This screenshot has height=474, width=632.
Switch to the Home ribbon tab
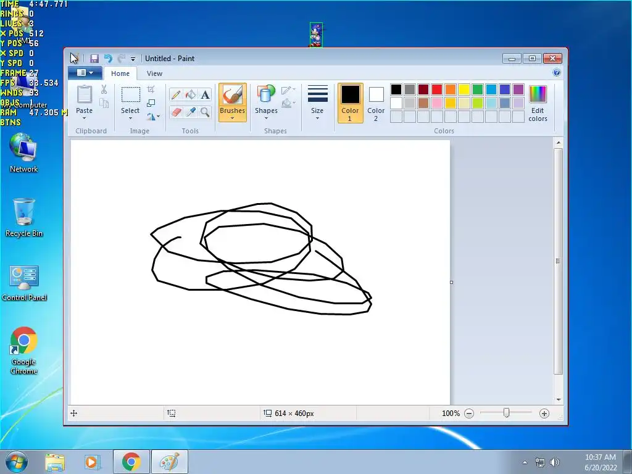(120, 73)
